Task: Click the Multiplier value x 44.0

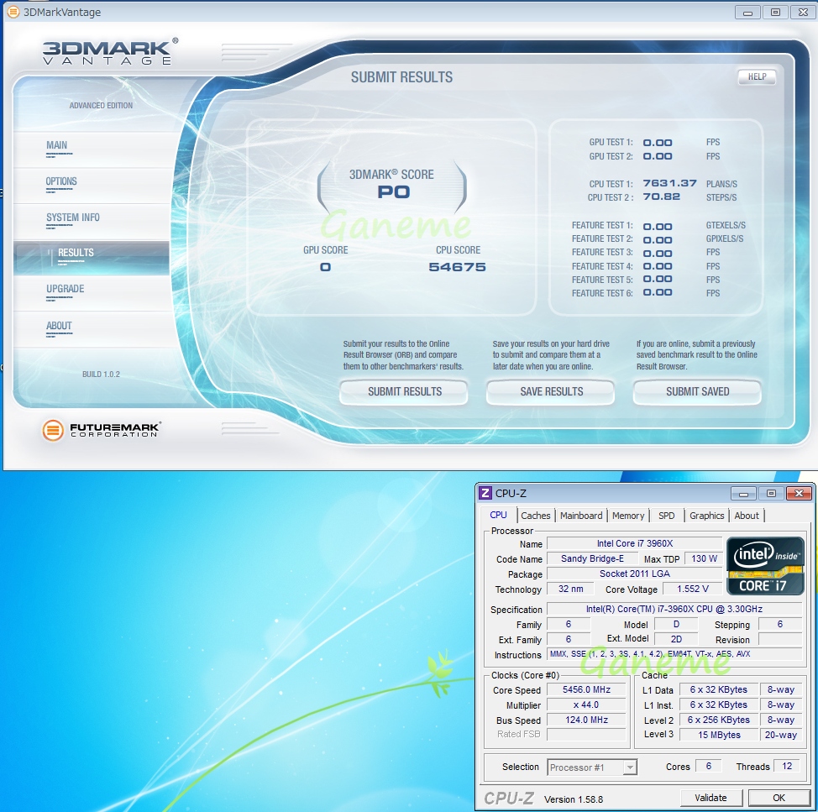Action: pos(586,705)
